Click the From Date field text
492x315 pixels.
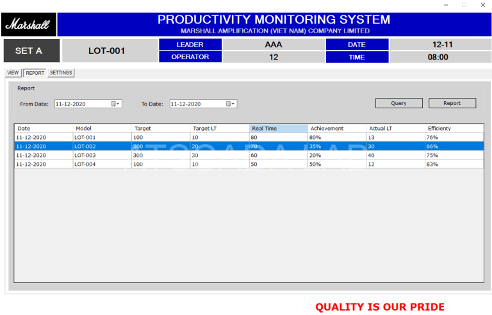[x=70, y=104]
